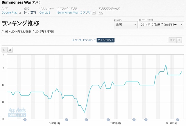Click the event bubble under the rank-18 dip

pyautogui.click(x=86, y=120)
